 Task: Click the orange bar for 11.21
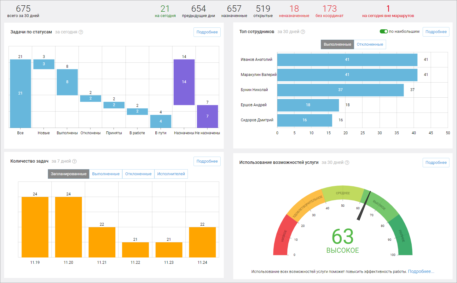point(102,242)
